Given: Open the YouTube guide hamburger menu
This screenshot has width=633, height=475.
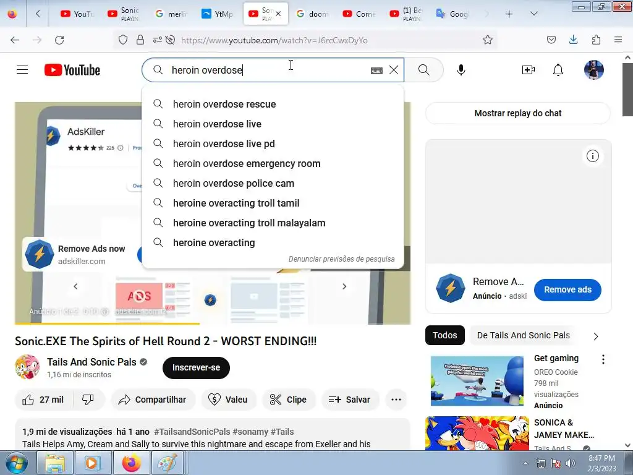Looking at the screenshot, I should (22, 70).
